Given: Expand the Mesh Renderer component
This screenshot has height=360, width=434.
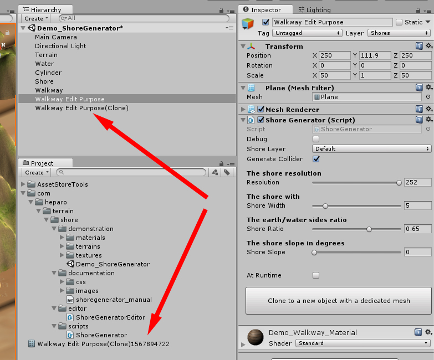Looking at the screenshot, I should tap(243, 109).
